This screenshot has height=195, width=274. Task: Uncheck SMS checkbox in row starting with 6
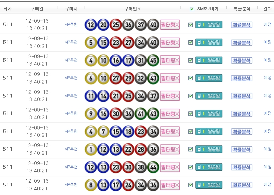pyautogui.click(x=190, y=78)
